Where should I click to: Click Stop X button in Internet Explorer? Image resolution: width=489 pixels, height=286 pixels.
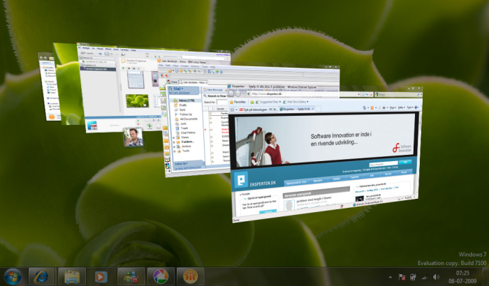(x=372, y=94)
